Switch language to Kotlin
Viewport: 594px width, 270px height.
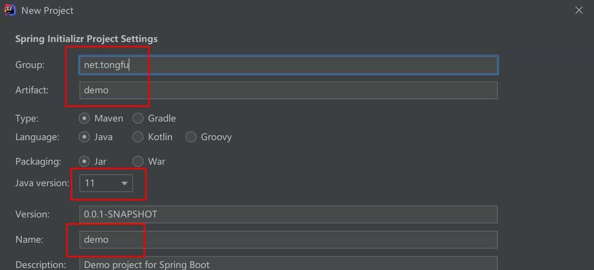click(x=138, y=137)
